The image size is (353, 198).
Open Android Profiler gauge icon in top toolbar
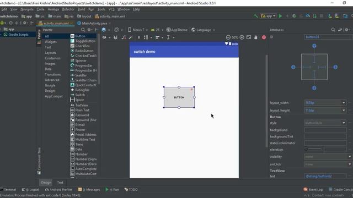point(308,16)
